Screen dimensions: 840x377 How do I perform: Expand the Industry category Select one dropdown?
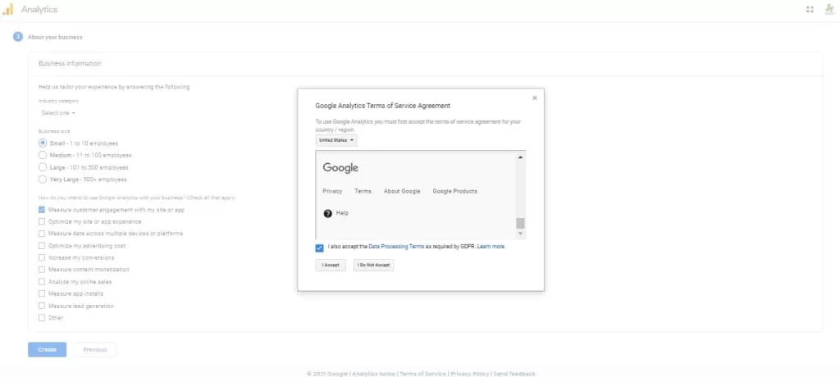pyautogui.click(x=58, y=113)
